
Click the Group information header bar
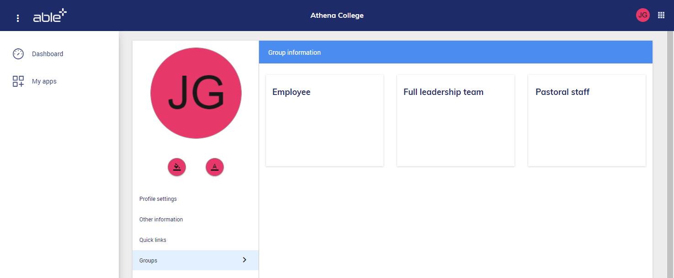tap(456, 52)
